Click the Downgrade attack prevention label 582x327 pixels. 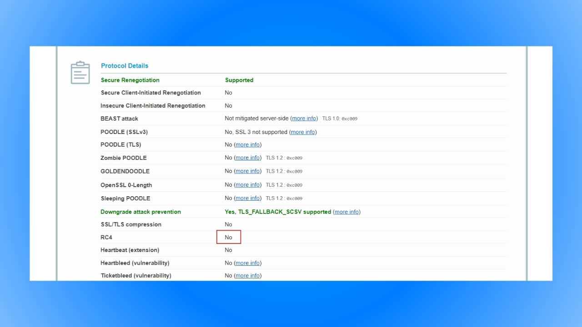pyautogui.click(x=140, y=212)
